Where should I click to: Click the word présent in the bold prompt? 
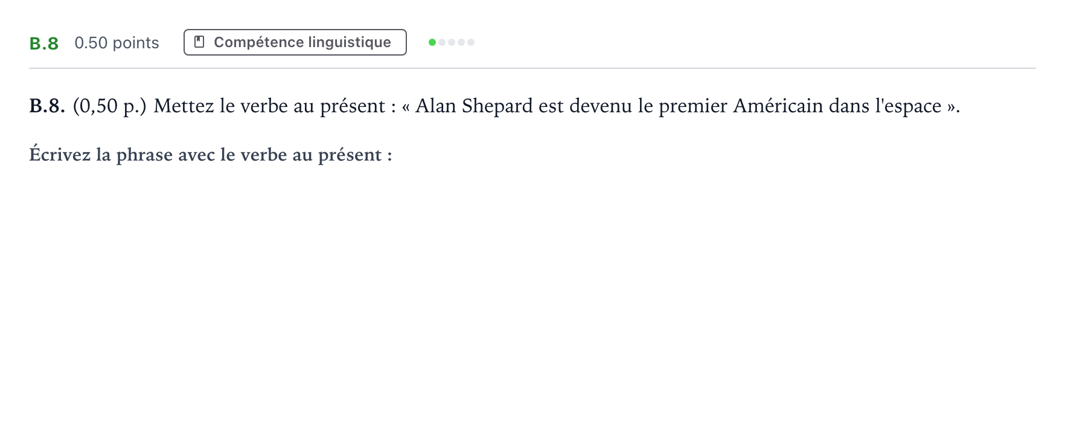click(x=350, y=155)
